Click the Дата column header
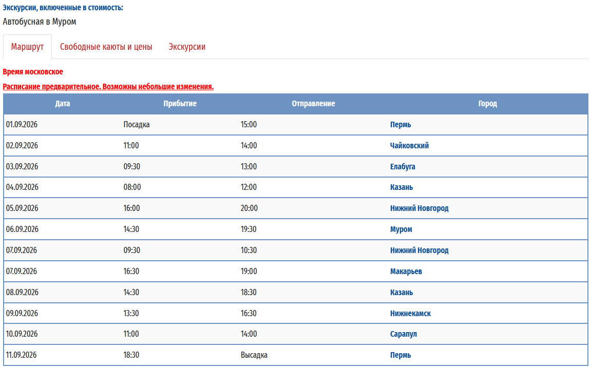590x367 pixels. pyautogui.click(x=63, y=104)
